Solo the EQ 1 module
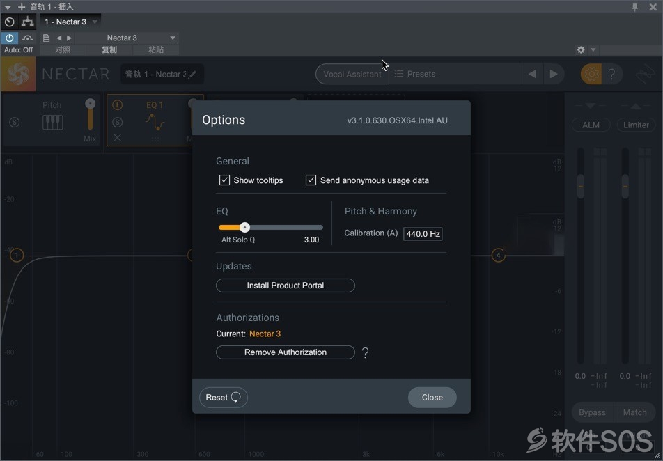Screen dimensions: 663x461 118,123
